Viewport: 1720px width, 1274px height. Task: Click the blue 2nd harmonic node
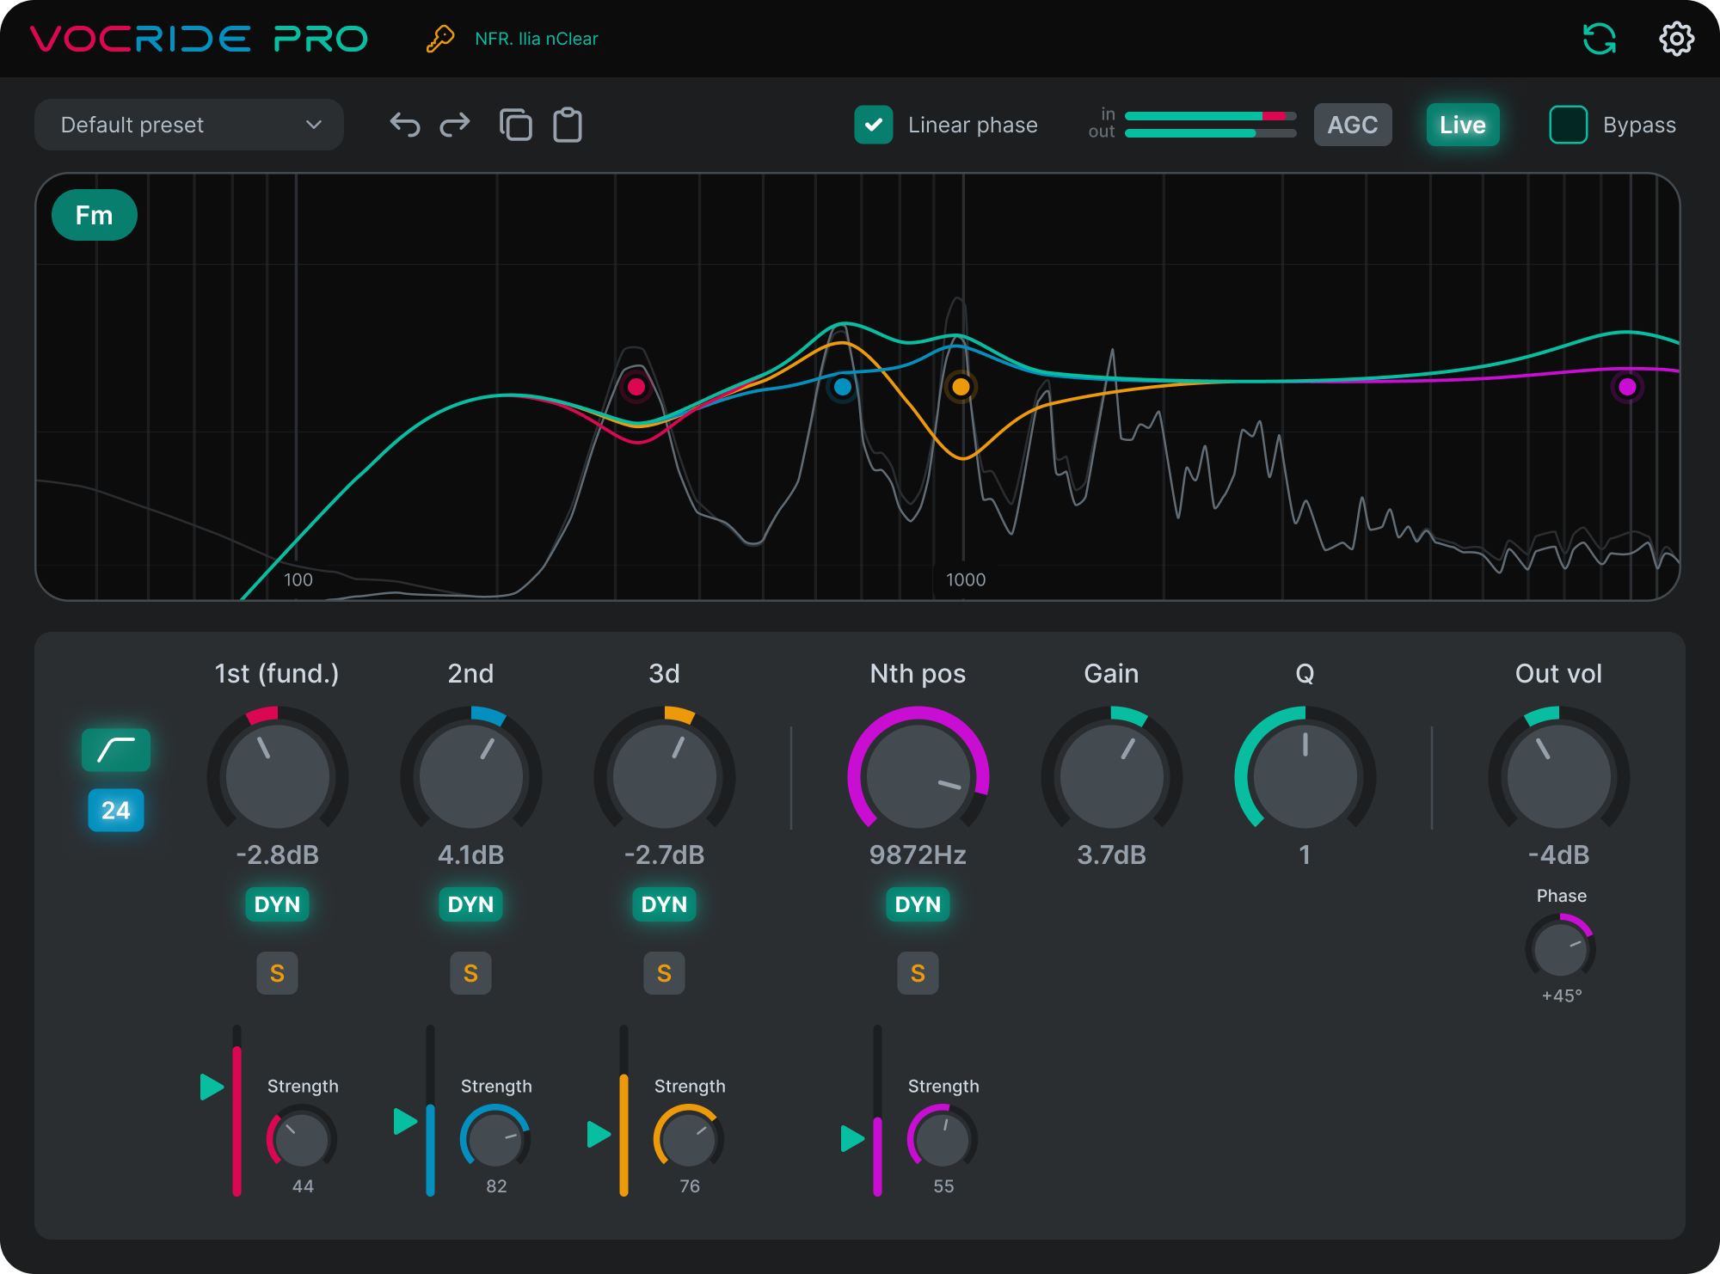tap(843, 387)
